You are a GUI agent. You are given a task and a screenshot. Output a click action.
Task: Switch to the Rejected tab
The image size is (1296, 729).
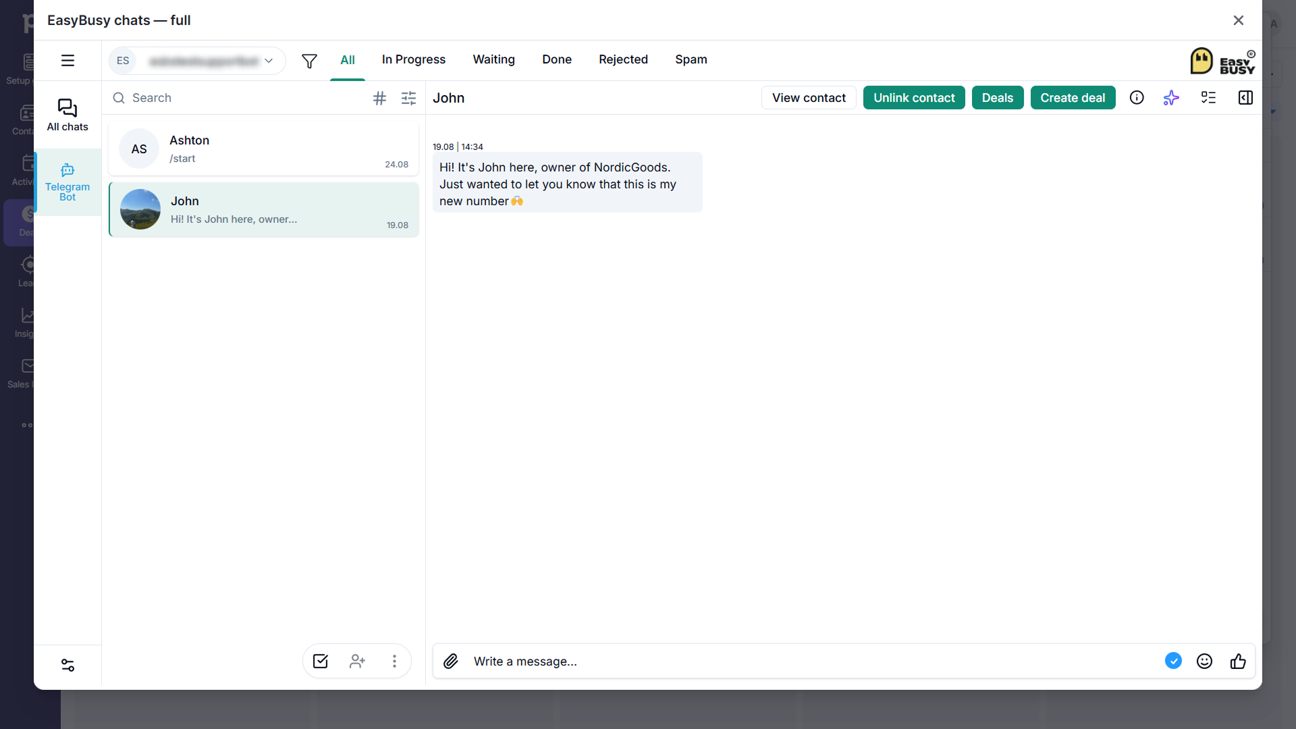(x=623, y=59)
